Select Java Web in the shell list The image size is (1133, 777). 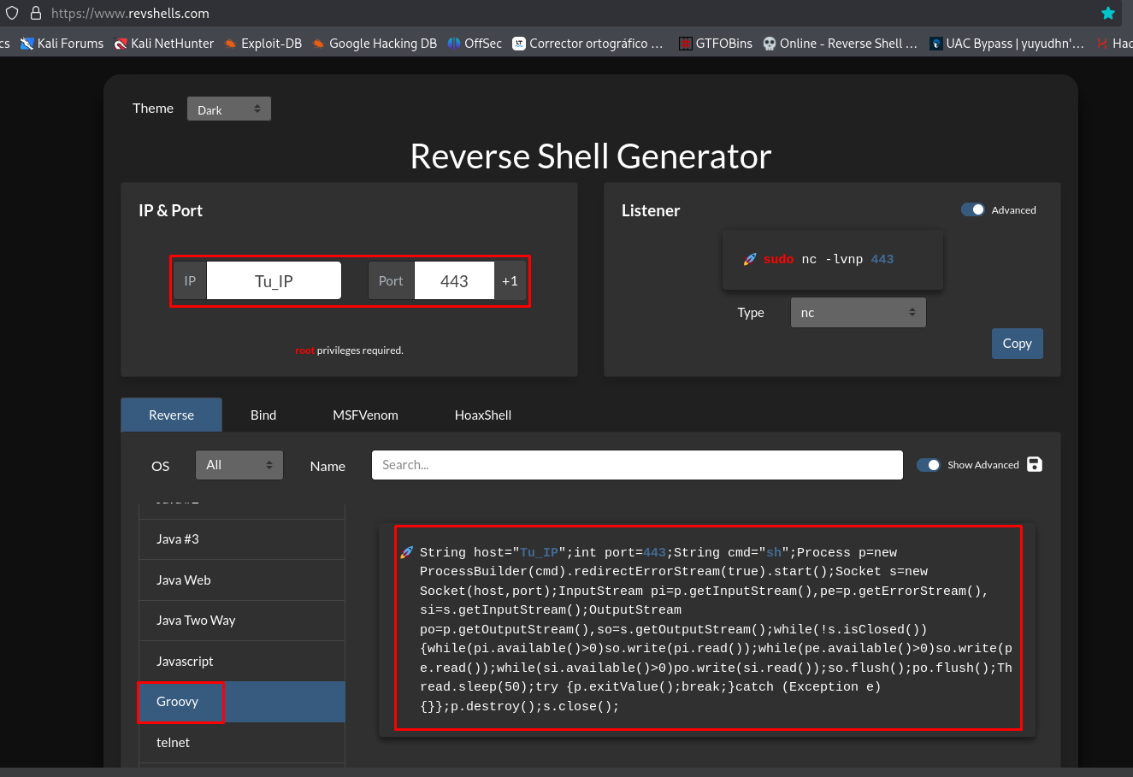point(242,580)
